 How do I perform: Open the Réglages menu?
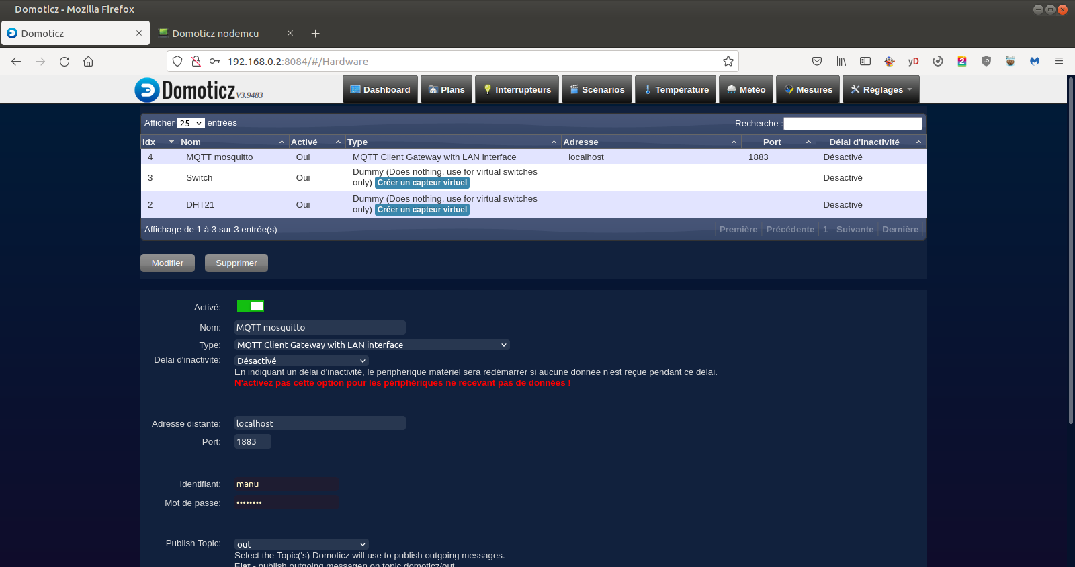(881, 90)
